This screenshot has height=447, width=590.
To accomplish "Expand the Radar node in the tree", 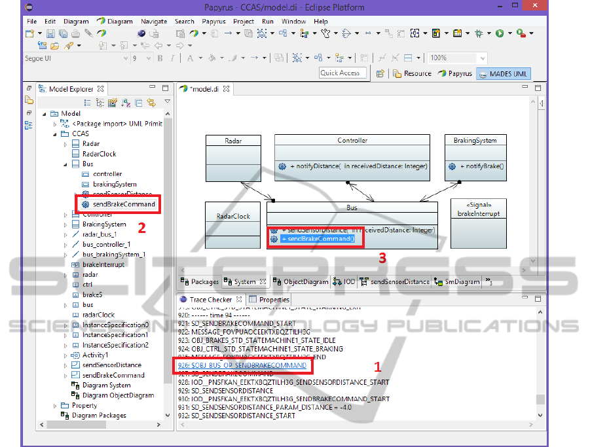I will point(65,144).
